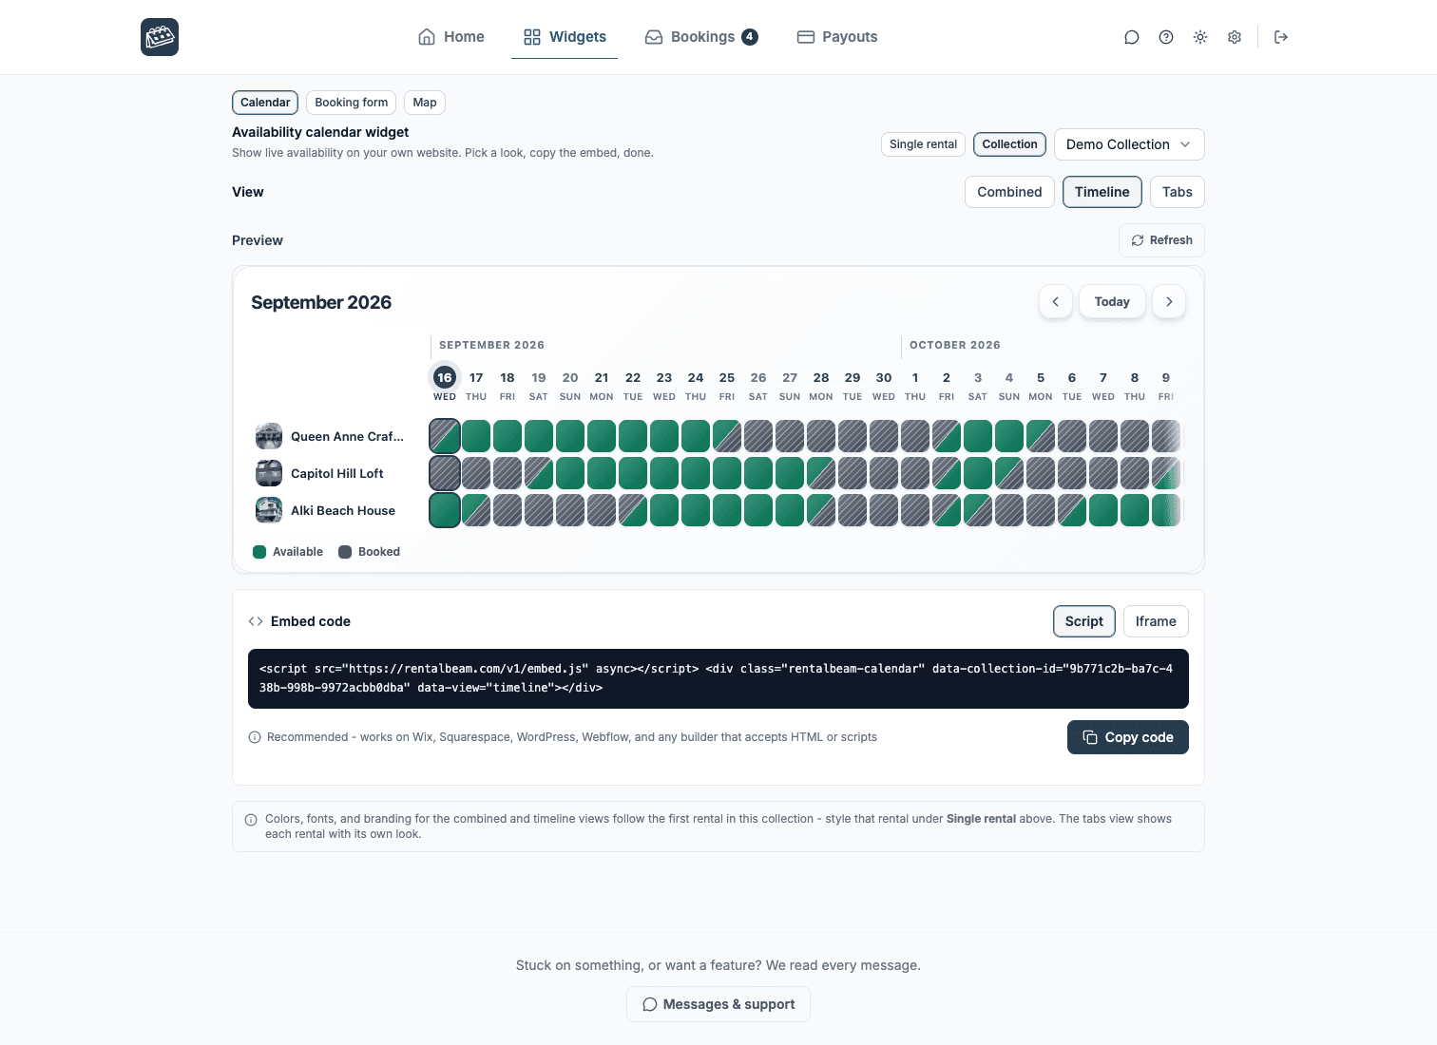Click the info icon beside Colors, fonts note
The width and height of the screenshot is (1437, 1045).
(x=251, y=820)
